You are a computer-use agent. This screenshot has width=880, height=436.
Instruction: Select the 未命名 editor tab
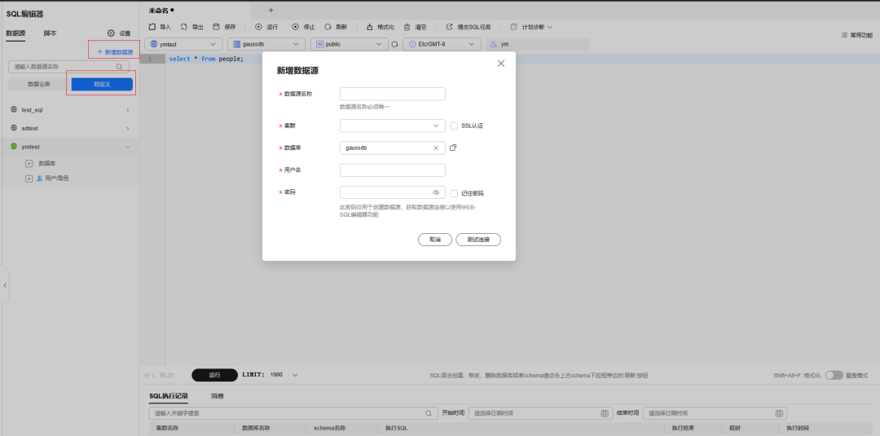[x=161, y=10]
